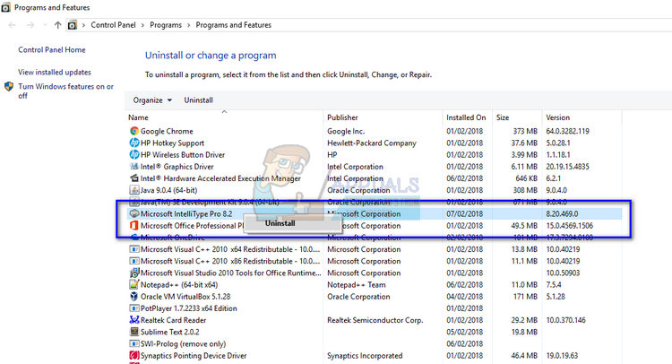Select the Realtek Card Reader icon
672x364 pixels.
pos(134,319)
